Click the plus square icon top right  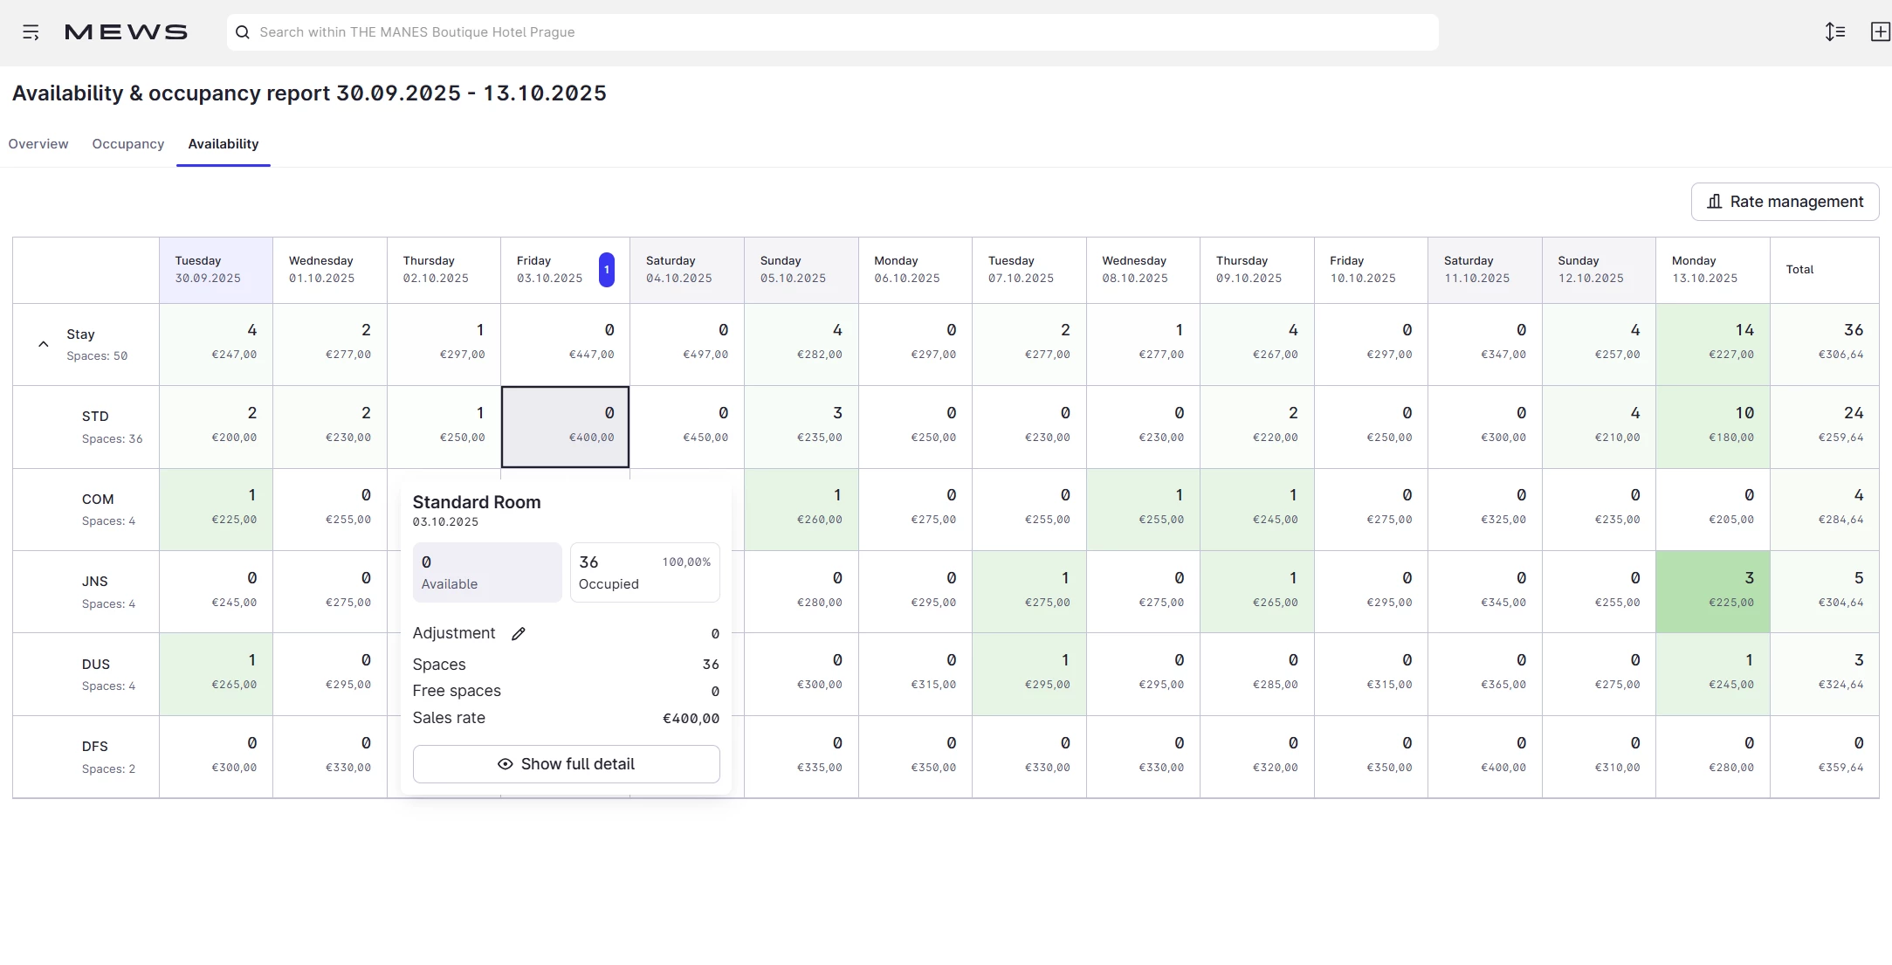tap(1880, 32)
